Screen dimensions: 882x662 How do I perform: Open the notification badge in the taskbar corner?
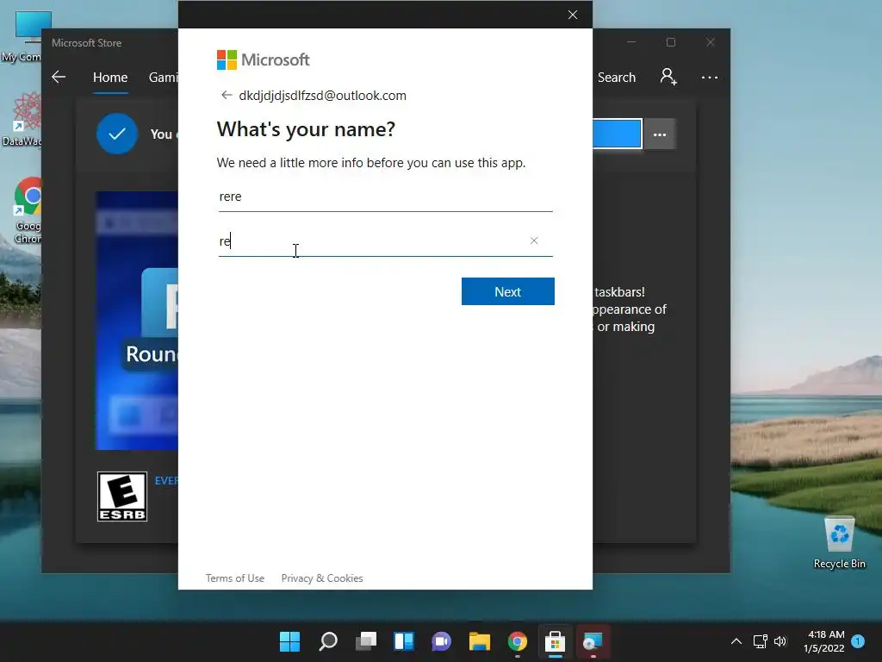859,640
